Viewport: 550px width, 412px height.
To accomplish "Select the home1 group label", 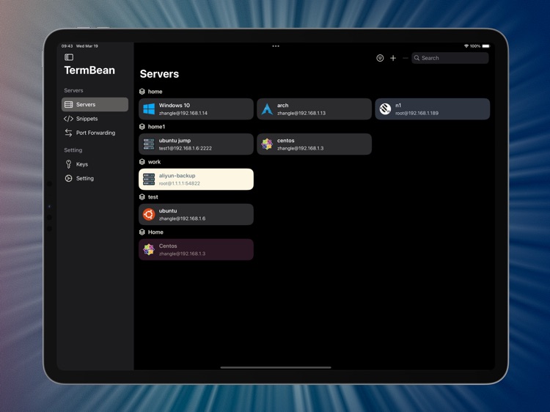I will point(156,127).
